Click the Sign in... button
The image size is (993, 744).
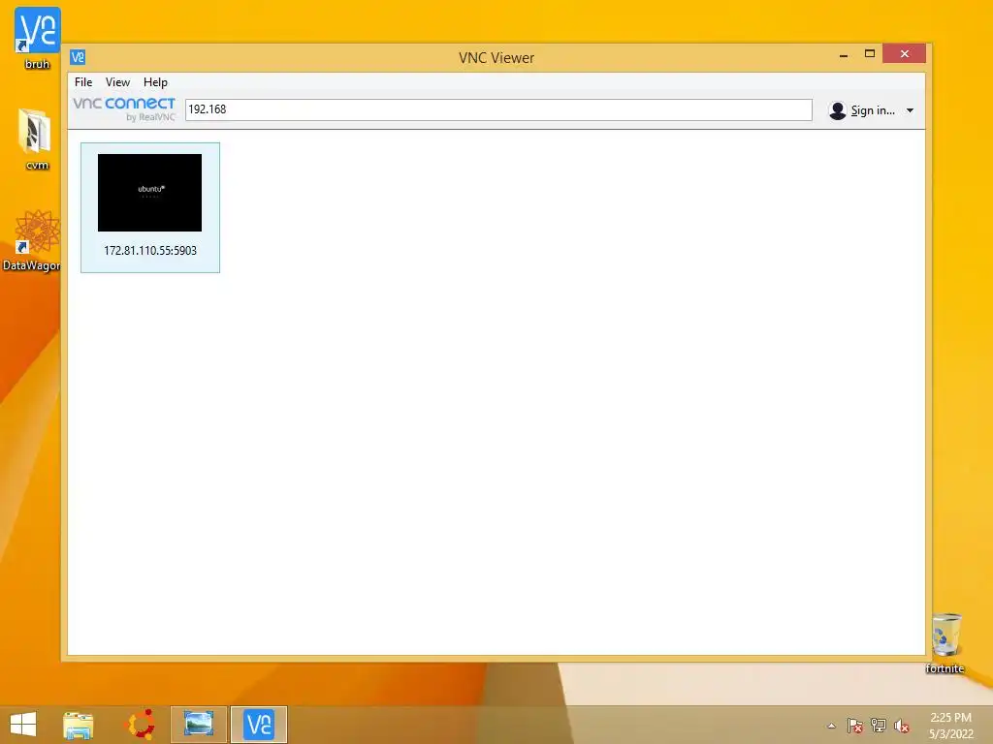coord(872,110)
